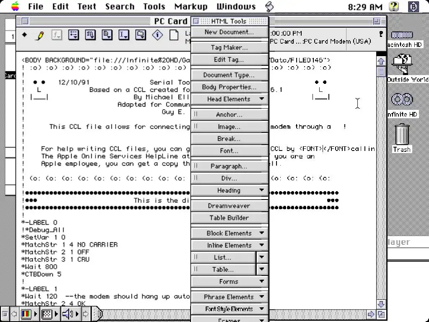
Task: Click the control strip left scroll arrow
Action: (14, 314)
